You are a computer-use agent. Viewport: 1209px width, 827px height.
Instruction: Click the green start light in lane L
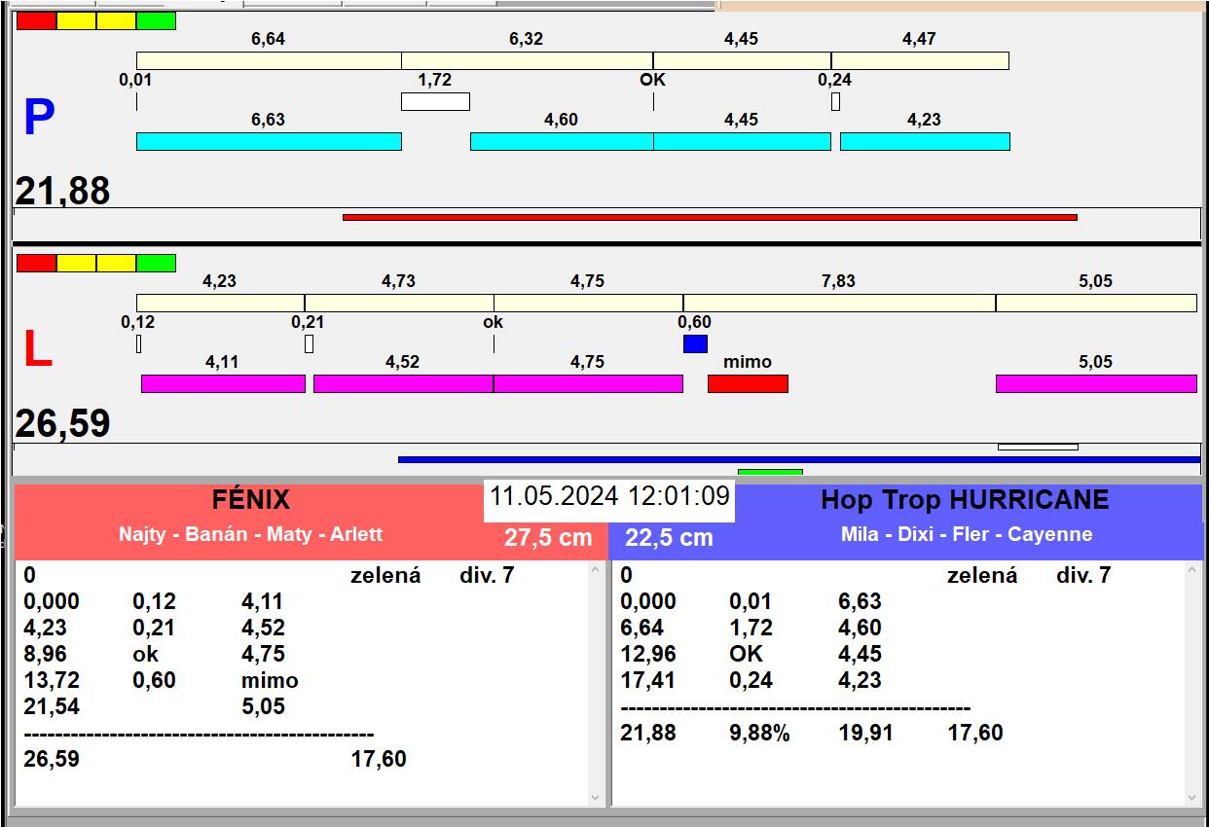point(156,263)
